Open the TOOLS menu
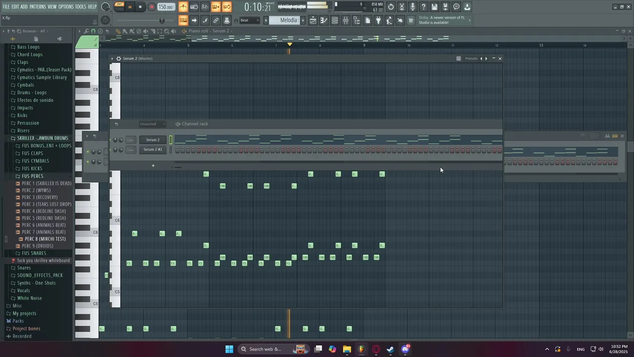This screenshot has width=634, height=357. coord(81,6)
